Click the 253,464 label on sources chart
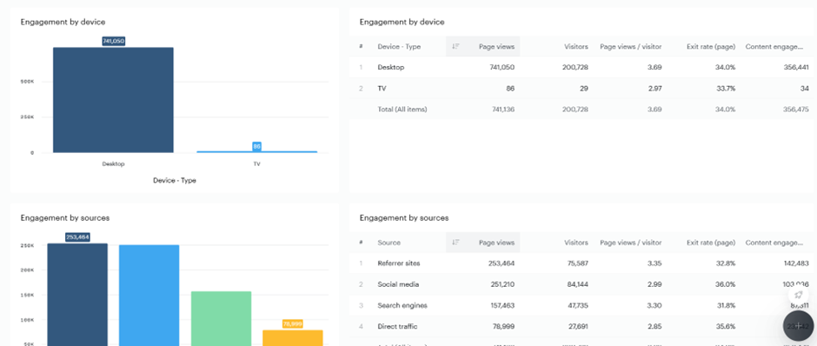 point(77,237)
